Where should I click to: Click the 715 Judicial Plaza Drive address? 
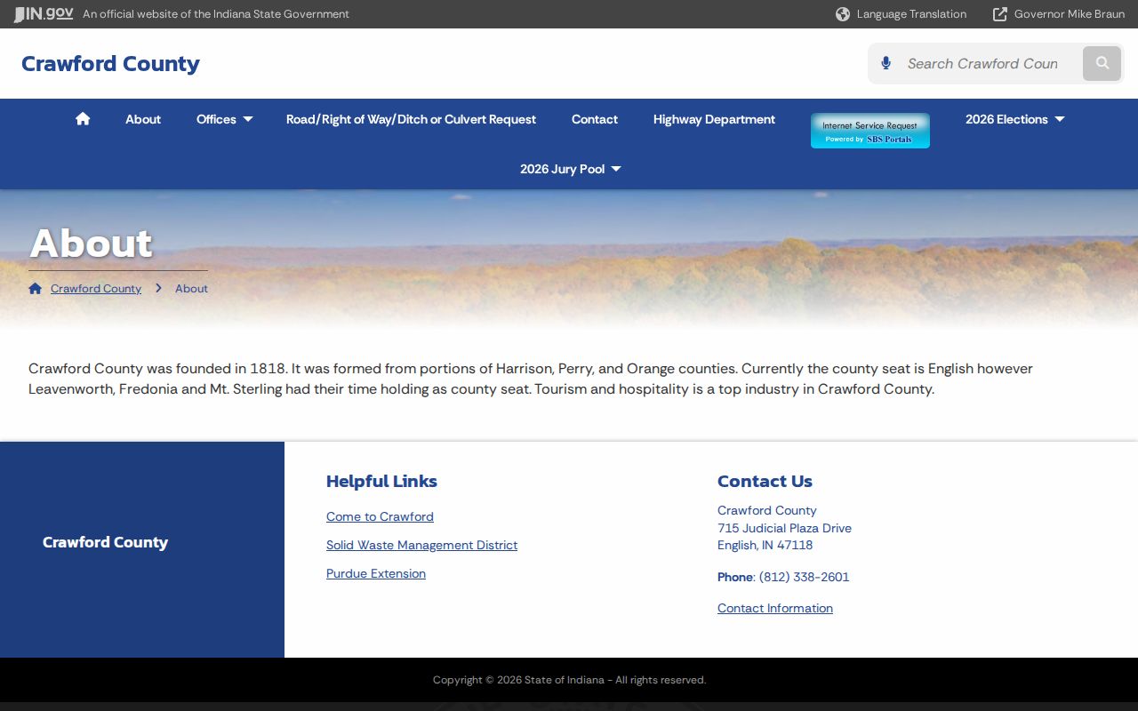[x=784, y=528]
